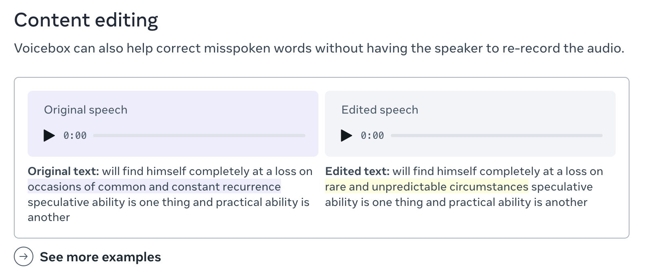Click the play triangle in the gray card
This screenshot has height=278, width=647.
pos(346,136)
